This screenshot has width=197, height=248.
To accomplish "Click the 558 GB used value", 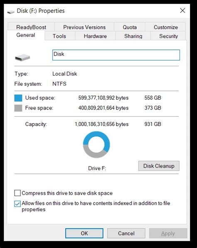I will tap(153, 98).
